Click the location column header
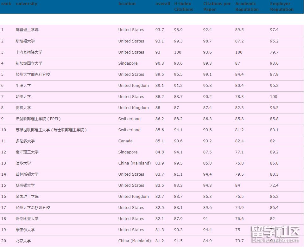 tap(127, 3)
